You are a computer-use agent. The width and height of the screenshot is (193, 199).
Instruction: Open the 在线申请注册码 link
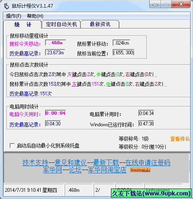(x=148, y=162)
